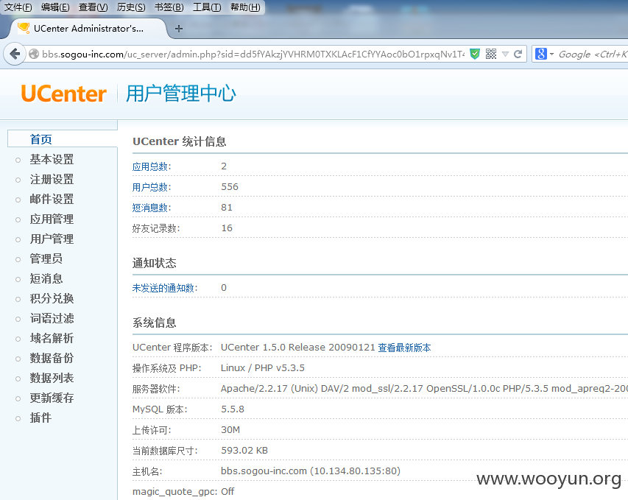Click the 查看最新版本 link
This screenshot has width=628, height=500.
click(404, 348)
